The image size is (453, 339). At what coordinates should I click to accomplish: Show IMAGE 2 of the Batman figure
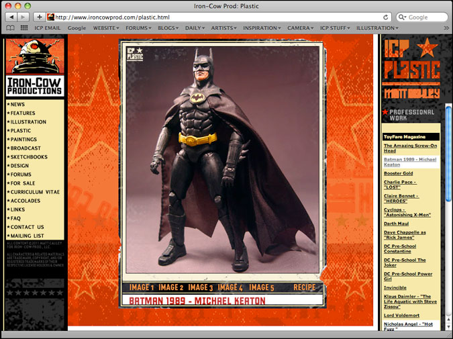pyautogui.click(x=170, y=287)
